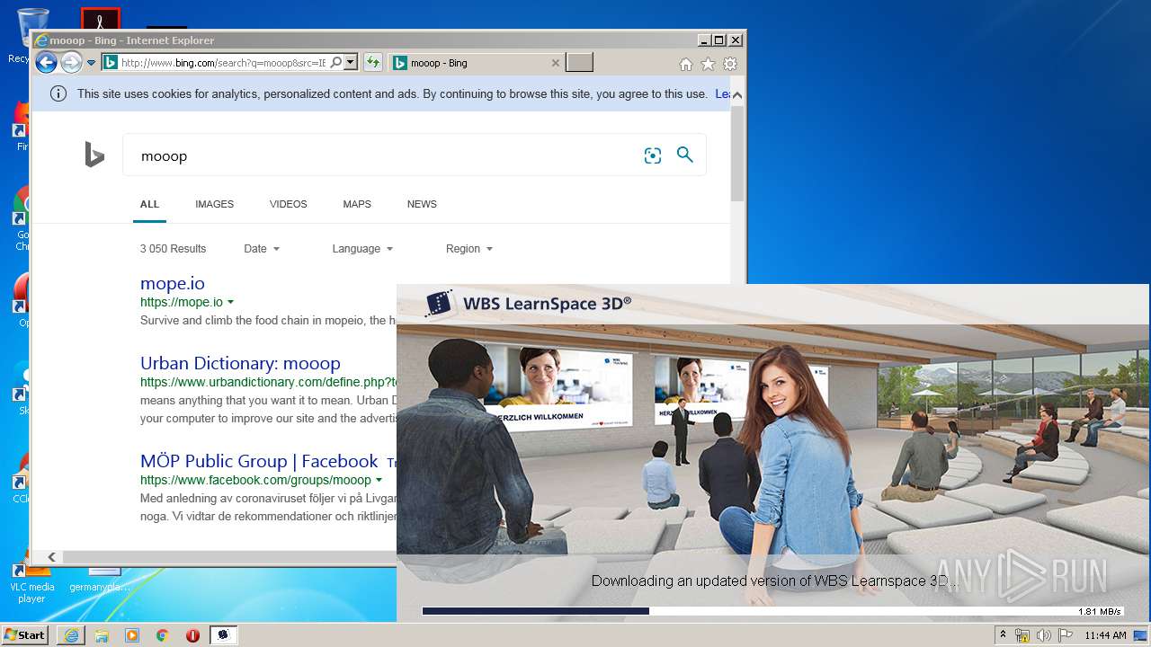
Task: Open the IE Tools gear menu
Action: click(730, 64)
